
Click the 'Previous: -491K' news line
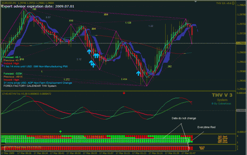click(x=13, y=77)
